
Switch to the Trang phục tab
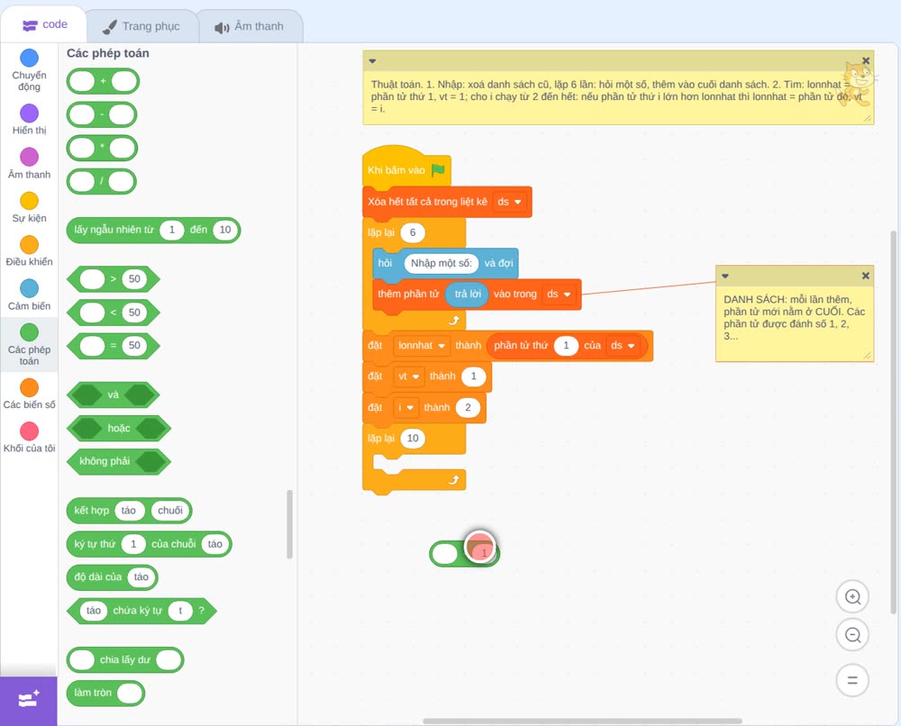[x=141, y=26]
